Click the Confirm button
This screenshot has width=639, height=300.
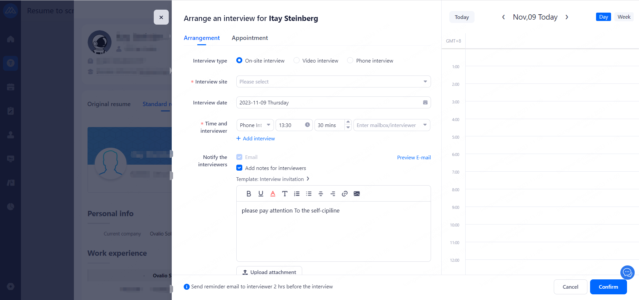[x=608, y=287]
